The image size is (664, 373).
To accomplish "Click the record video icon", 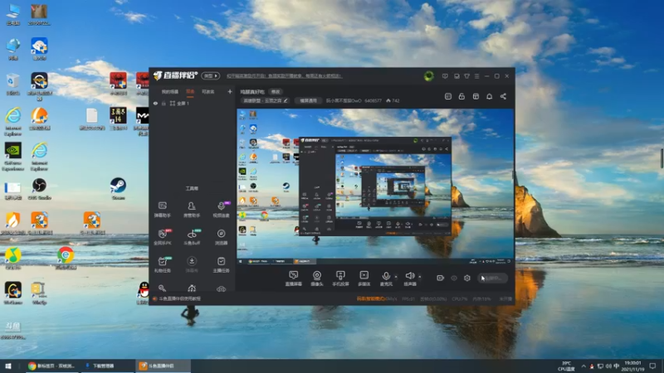I will click(x=441, y=278).
